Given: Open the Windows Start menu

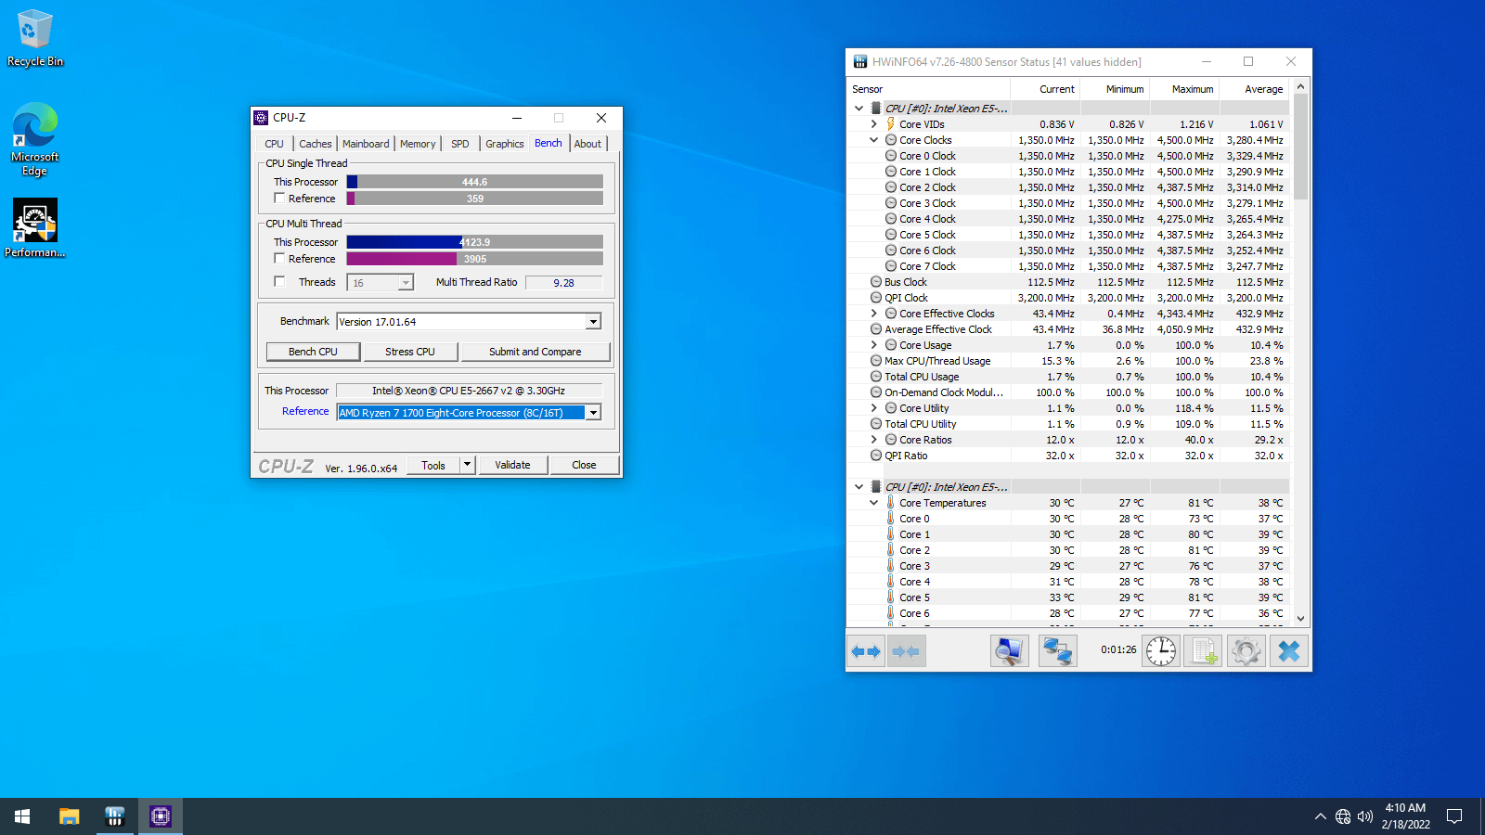Looking at the screenshot, I should [22, 816].
